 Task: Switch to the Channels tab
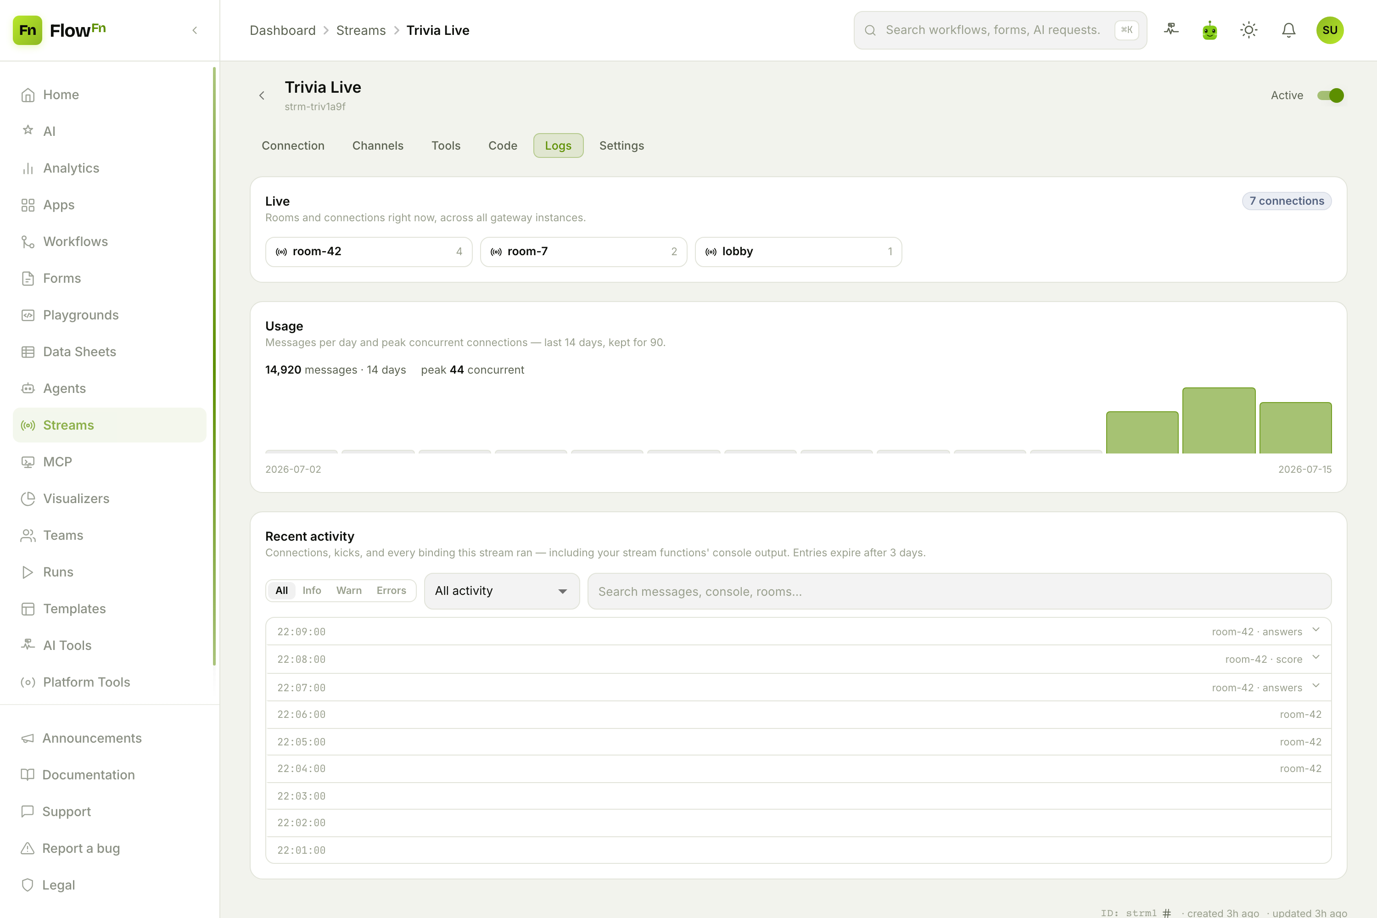pos(378,146)
